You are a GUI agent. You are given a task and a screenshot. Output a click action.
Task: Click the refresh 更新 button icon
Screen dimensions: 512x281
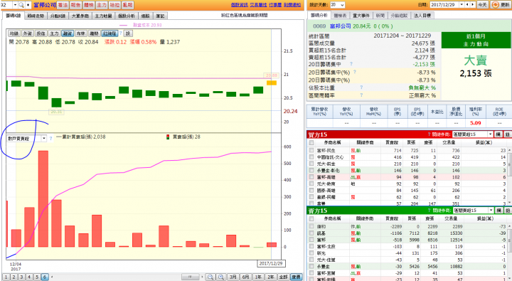(x=500, y=4)
